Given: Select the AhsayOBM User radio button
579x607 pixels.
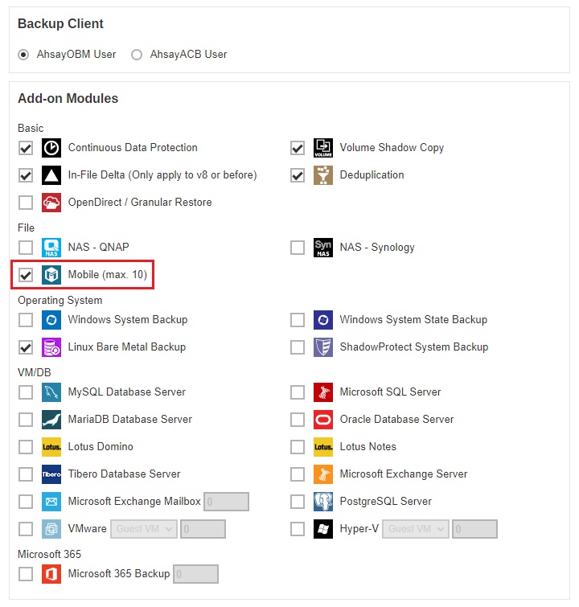Looking at the screenshot, I should (x=23, y=55).
